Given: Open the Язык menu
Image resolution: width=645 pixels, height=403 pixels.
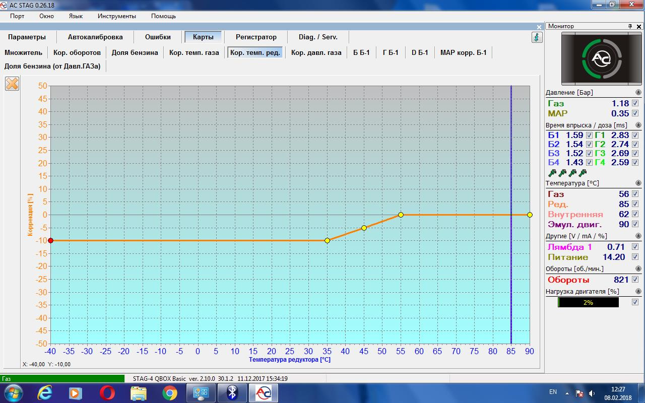Looking at the screenshot, I should click(76, 16).
